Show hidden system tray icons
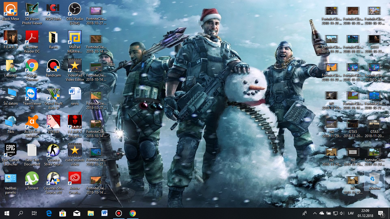This screenshot has width=390, height=219. 315,213
